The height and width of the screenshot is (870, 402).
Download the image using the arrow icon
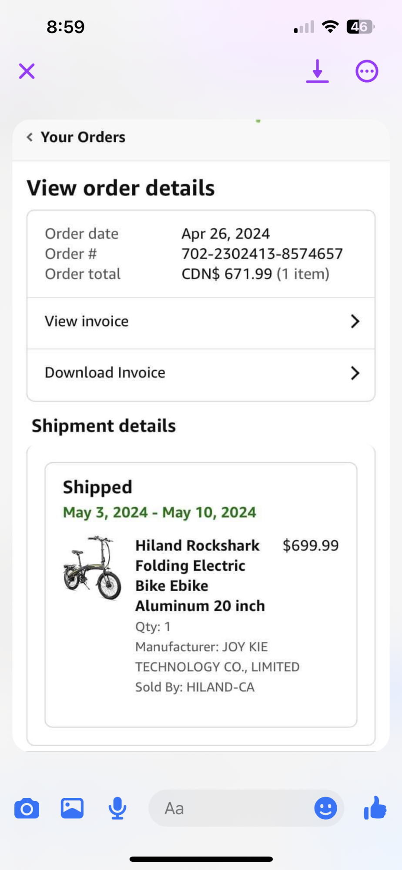[317, 71]
